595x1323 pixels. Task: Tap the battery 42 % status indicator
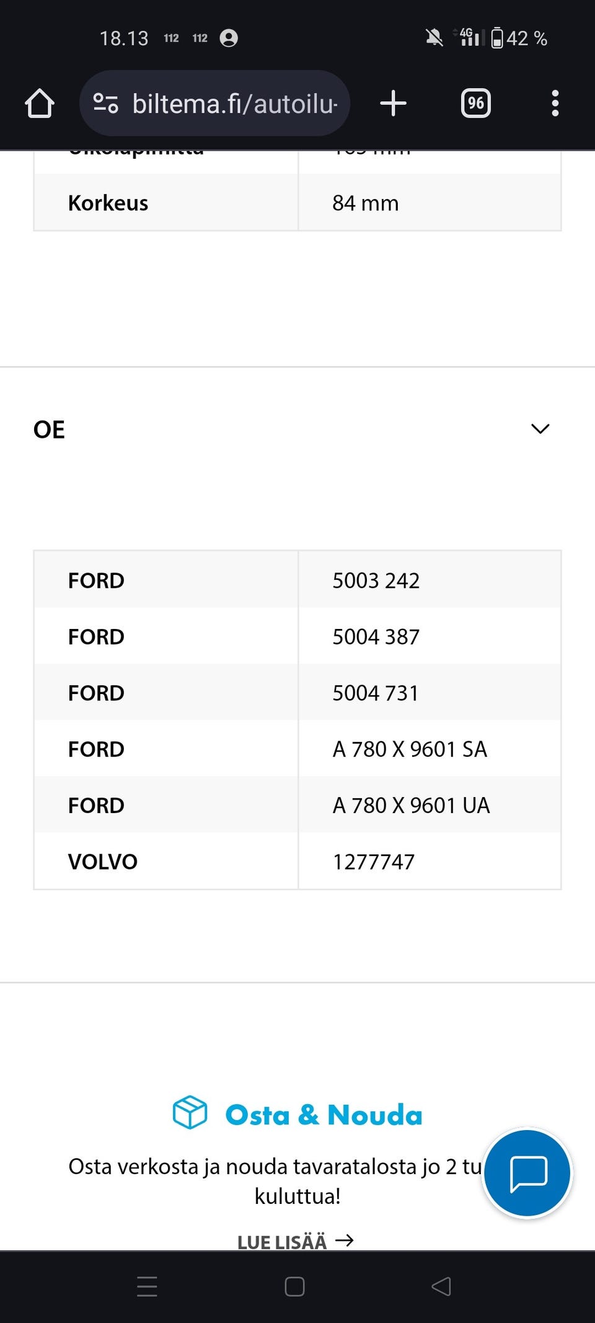click(x=519, y=38)
